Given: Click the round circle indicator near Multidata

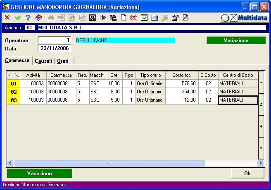Looking at the screenshot, I should click(x=225, y=18).
